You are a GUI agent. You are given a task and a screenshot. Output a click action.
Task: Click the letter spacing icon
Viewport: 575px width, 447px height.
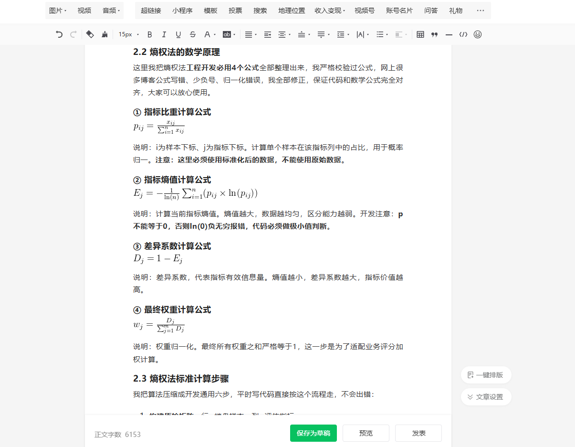tap(360, 34)
